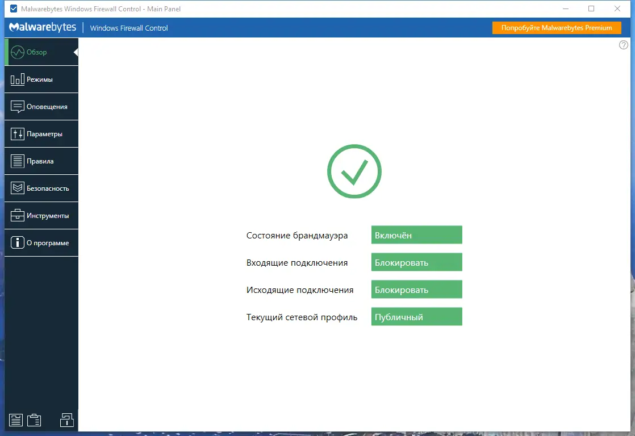Click Блокировать next to Входящие подключения
The height and width of the screenshot is (436, 635).
pos(417,262)
